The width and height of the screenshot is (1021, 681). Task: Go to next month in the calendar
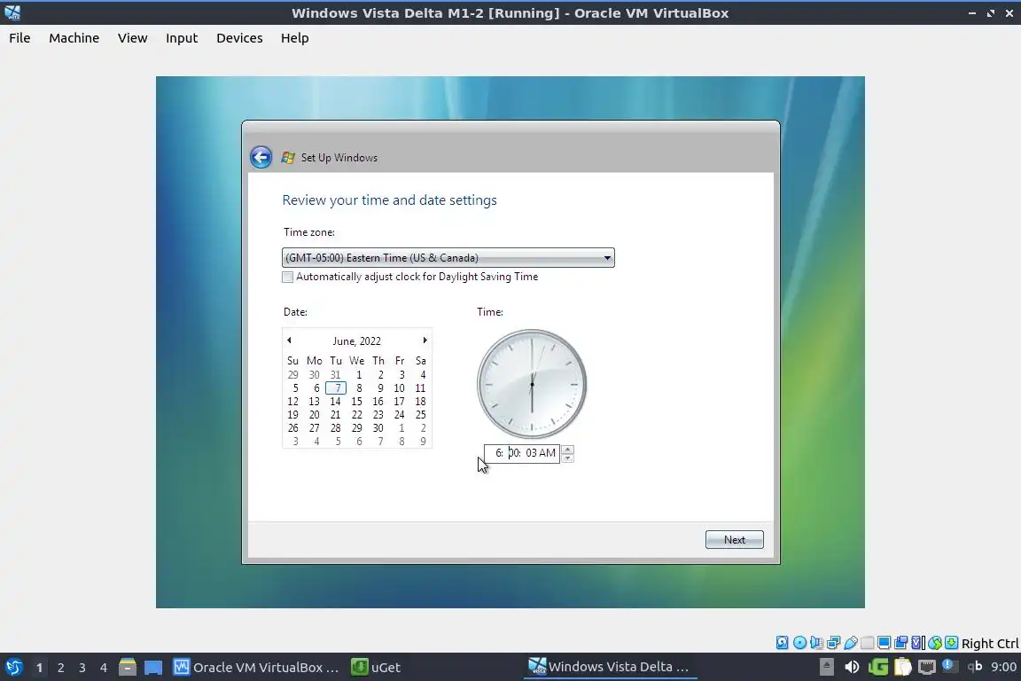click(425, 340)
